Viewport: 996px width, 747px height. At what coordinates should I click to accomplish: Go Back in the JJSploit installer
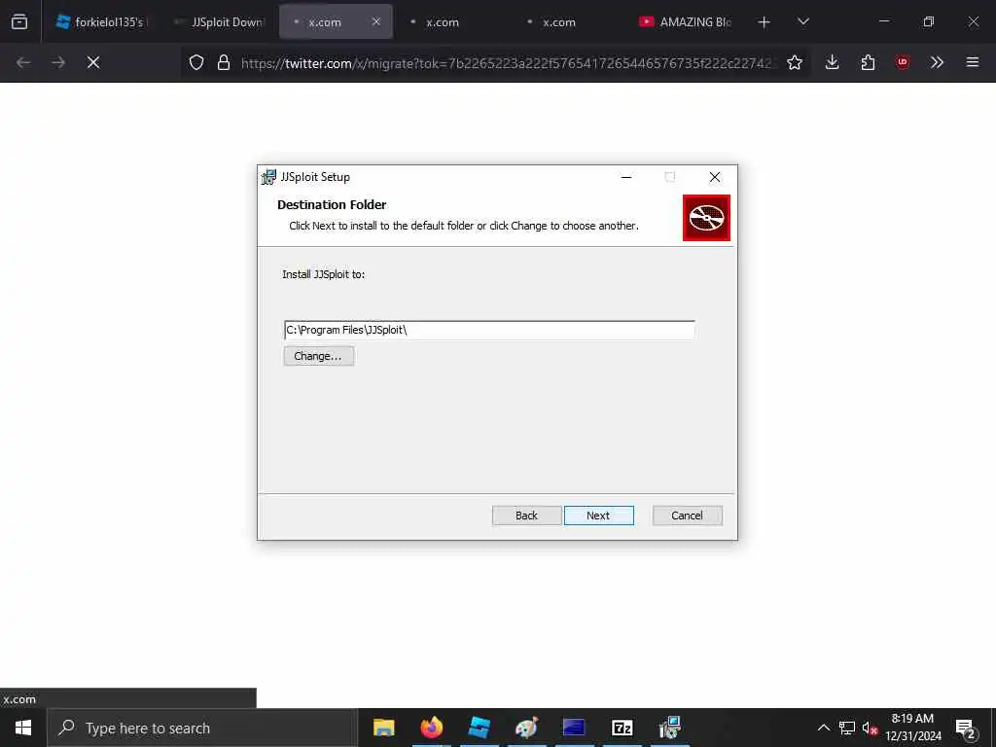point(526,516)
